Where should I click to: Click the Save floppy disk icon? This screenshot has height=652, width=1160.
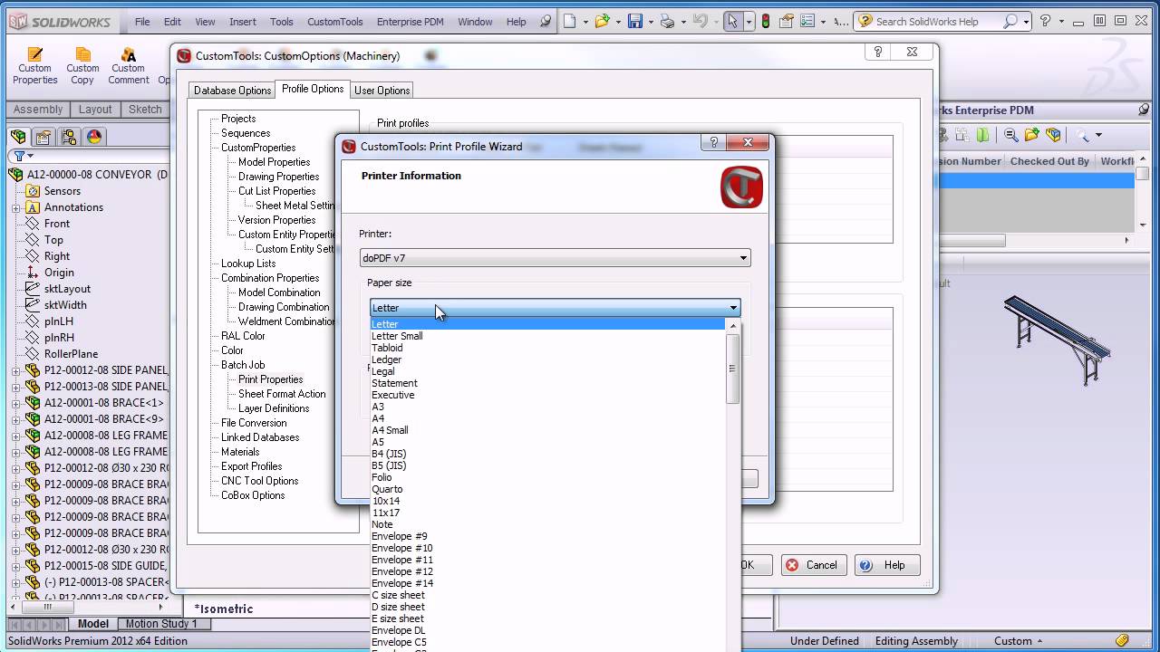click(635, 21)
